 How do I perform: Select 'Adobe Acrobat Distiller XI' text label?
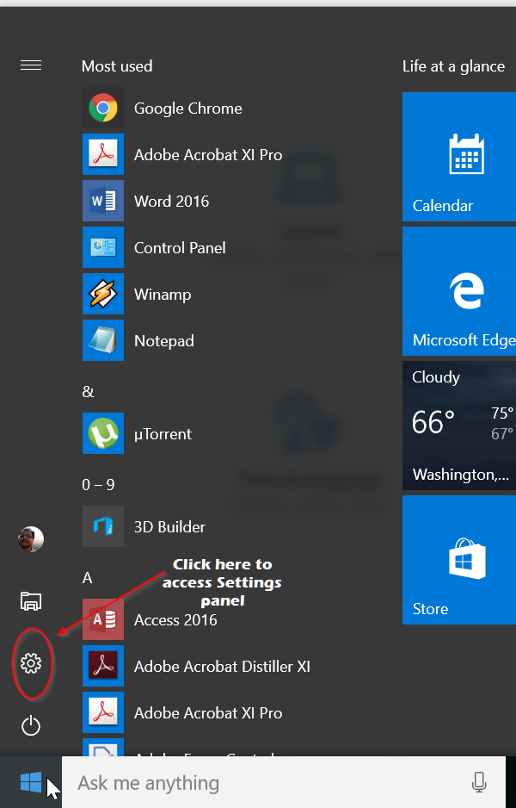(222, 666)
